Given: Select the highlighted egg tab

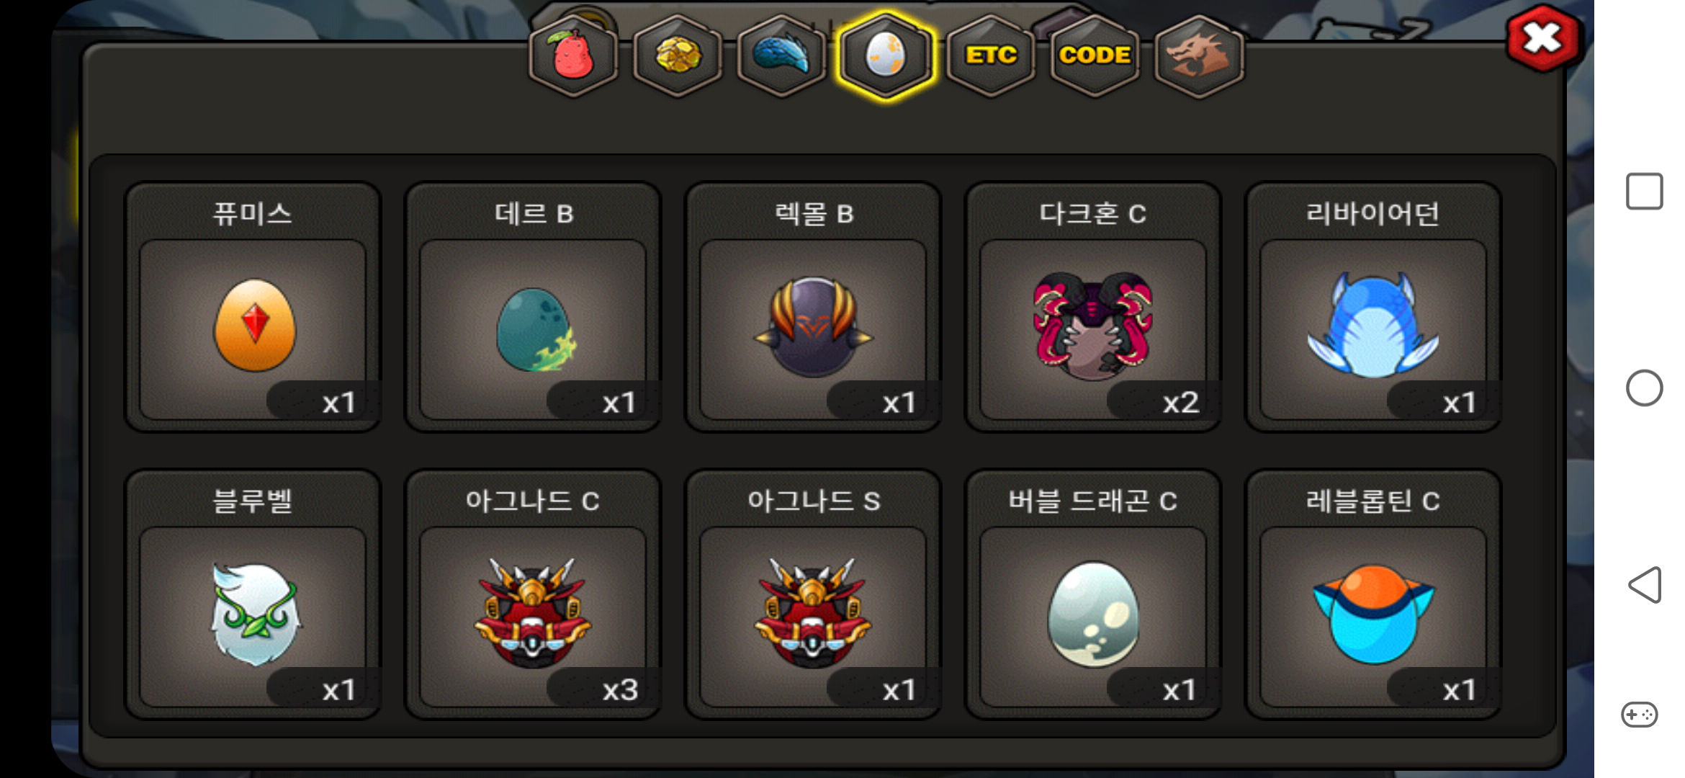Looking at the screenshot, I should (x=886, y=55).
